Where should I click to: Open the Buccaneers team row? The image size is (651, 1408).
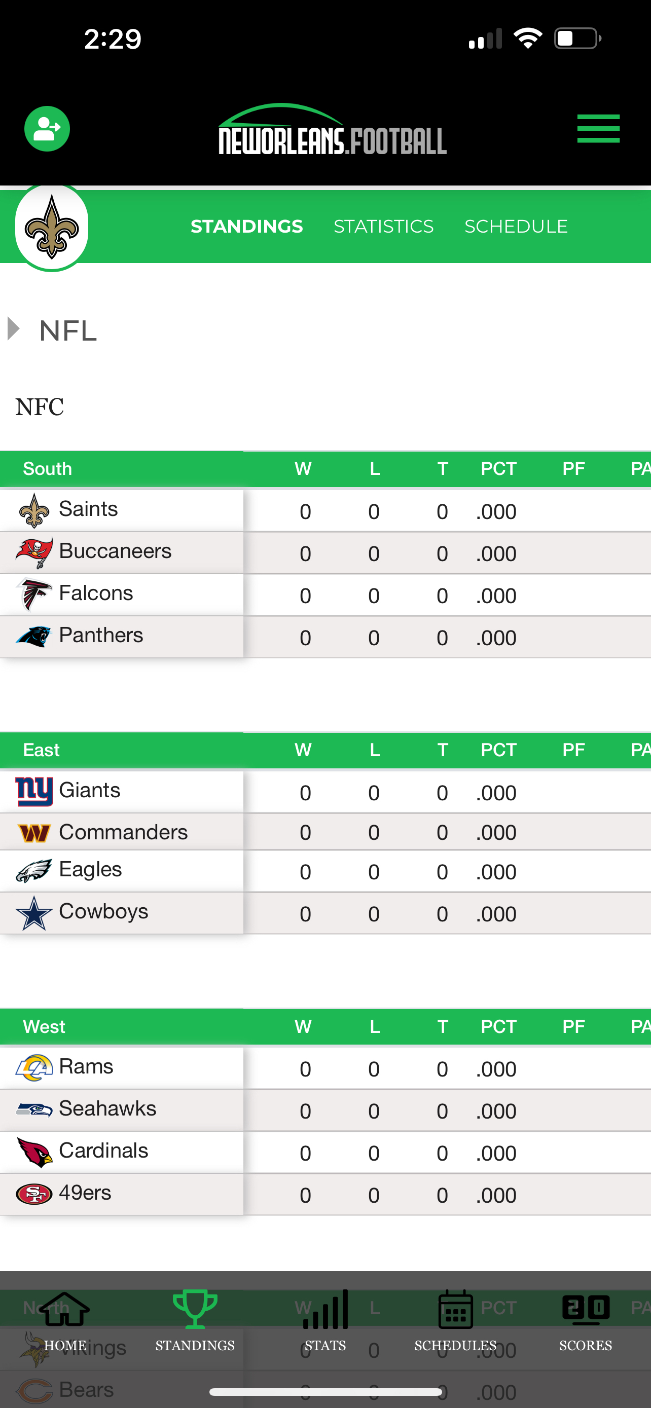click(x=325, y=552)
